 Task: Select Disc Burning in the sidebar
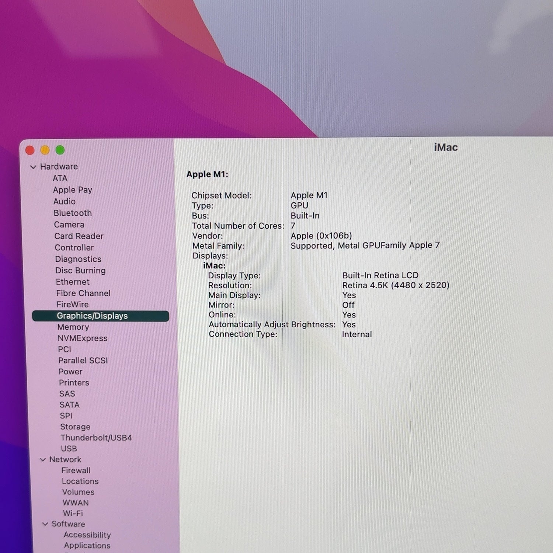pyautogui.click(x=80, y=271)
